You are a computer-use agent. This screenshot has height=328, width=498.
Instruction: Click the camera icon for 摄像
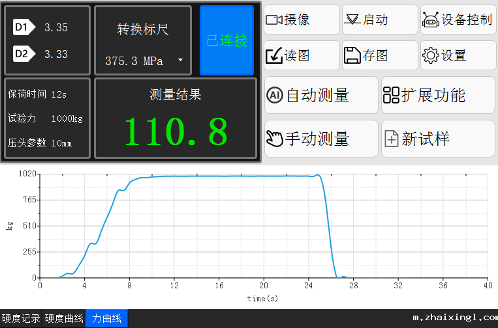coord(273,20)
